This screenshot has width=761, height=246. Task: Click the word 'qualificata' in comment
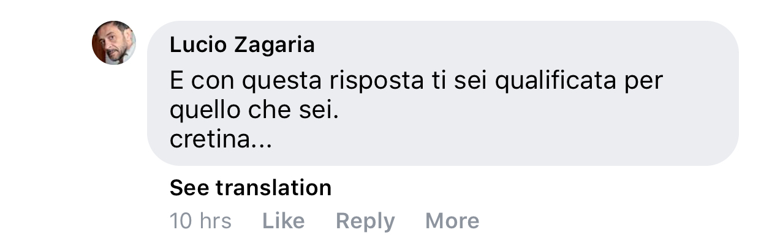pos(555,81)
